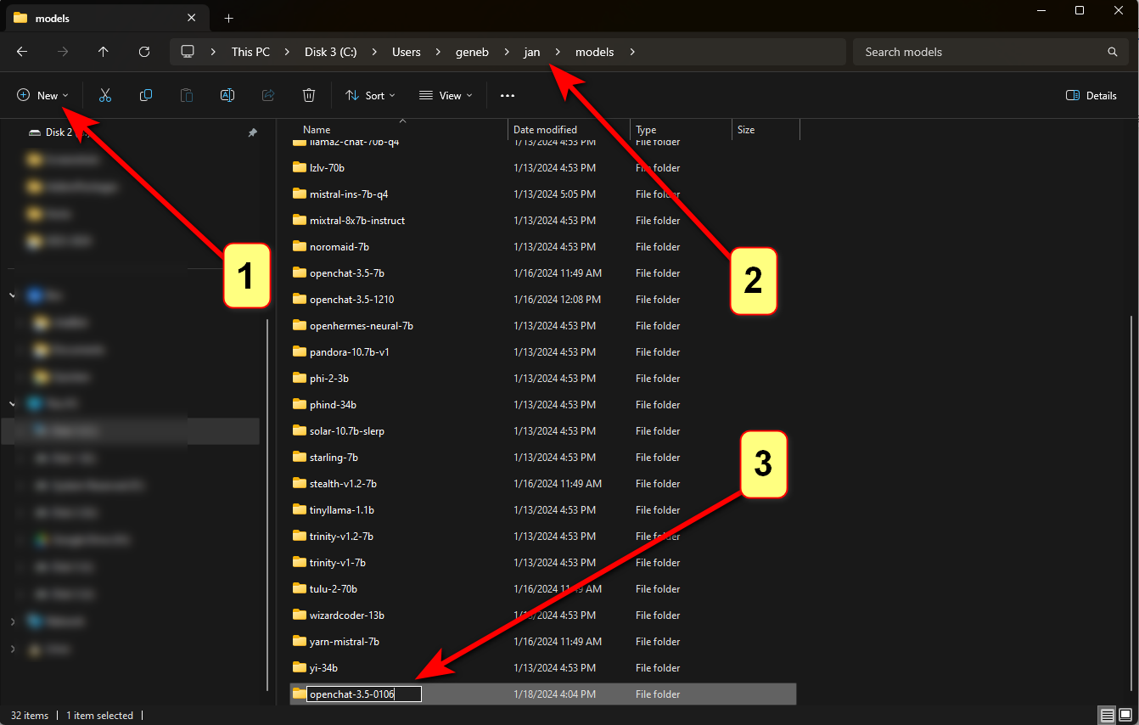
Task: Click the phi-2-3b folder icon
Action: pyautogui.click(x=299, y=379)
